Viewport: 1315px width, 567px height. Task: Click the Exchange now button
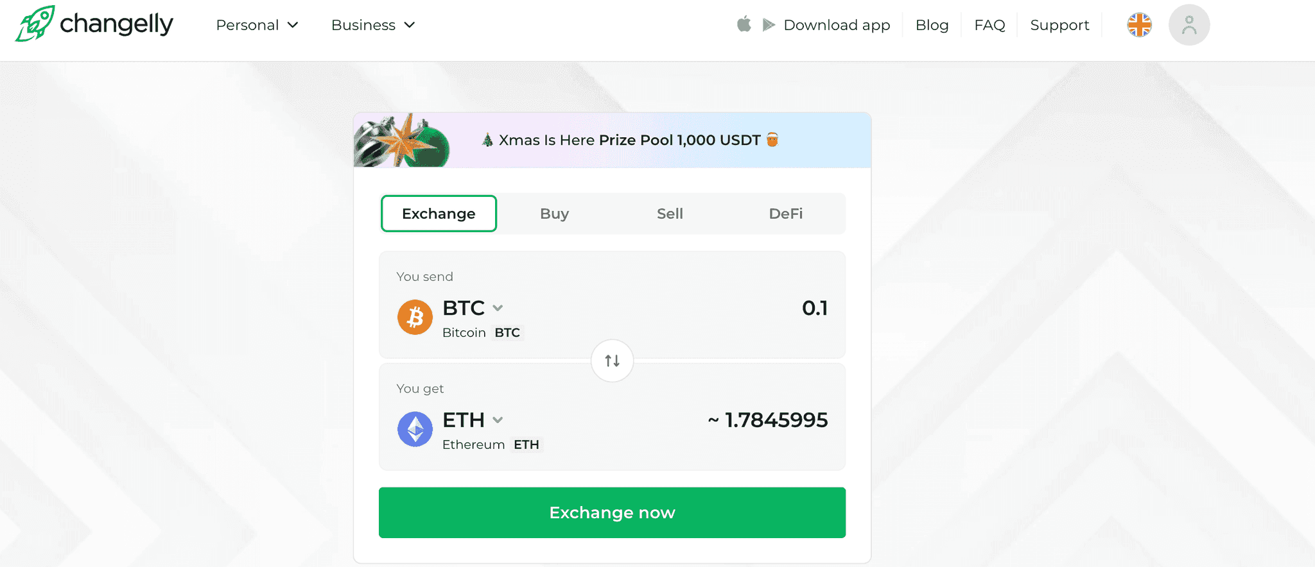[x=611, y=512]
